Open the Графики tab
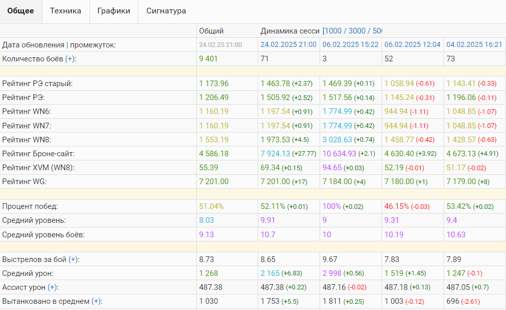Viewport: 506px width, 310px height. (114, 11)
